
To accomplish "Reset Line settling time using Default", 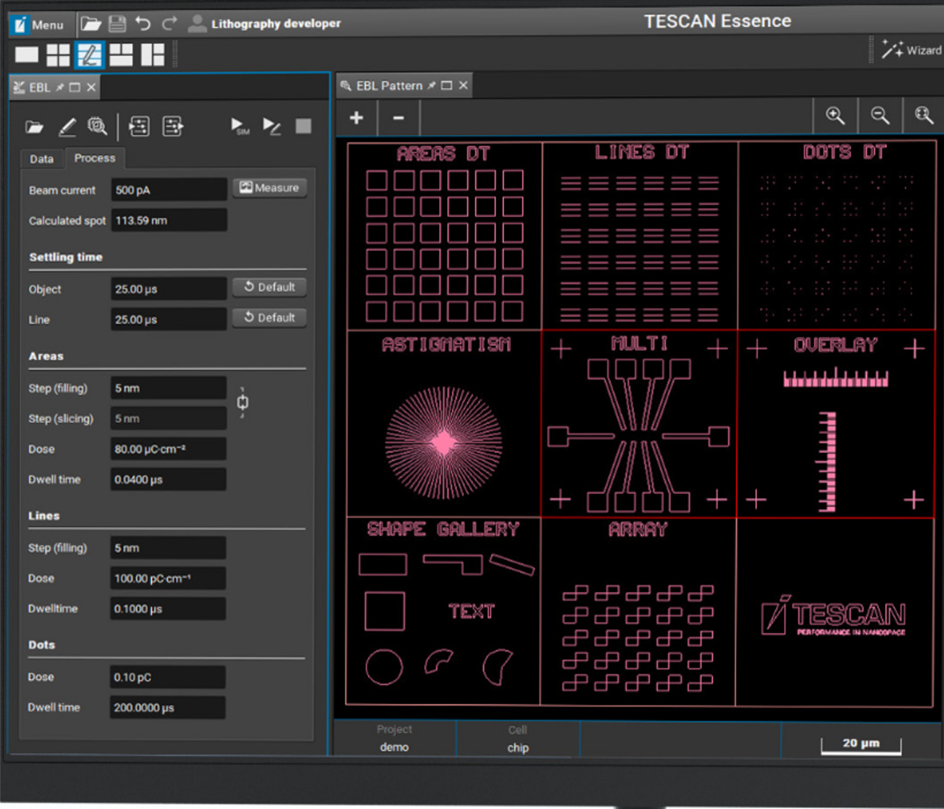I will point(269,318).
